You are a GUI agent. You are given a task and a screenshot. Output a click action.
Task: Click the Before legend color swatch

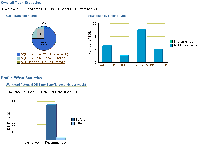(73, 120)
